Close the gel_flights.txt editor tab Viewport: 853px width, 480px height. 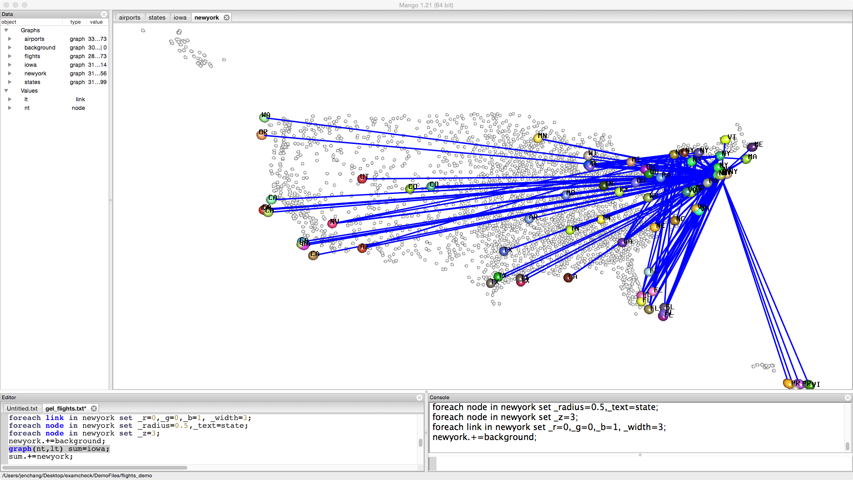(x=94, y=408)
